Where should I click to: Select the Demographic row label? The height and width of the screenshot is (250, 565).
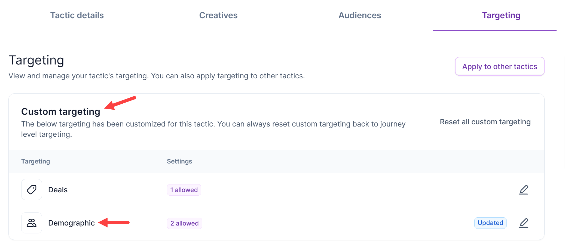(71, 223)
